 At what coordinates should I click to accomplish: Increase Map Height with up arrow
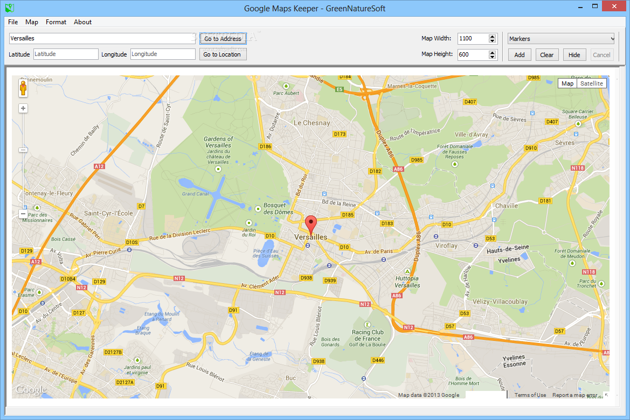coord(492,53)
